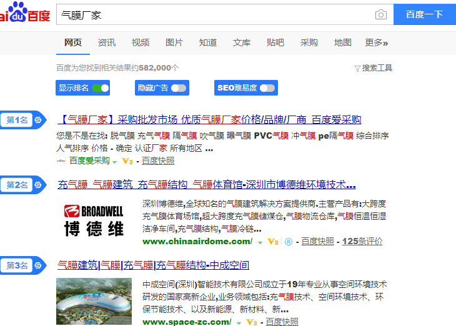Image resolution: width=456 pixels, height=326 pixels.
Task: Select the 网页 tab
Action: coord(73,42)
